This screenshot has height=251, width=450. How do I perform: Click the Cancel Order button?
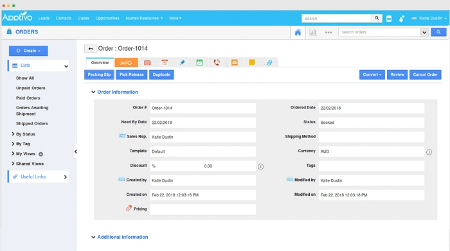point(426,74)
